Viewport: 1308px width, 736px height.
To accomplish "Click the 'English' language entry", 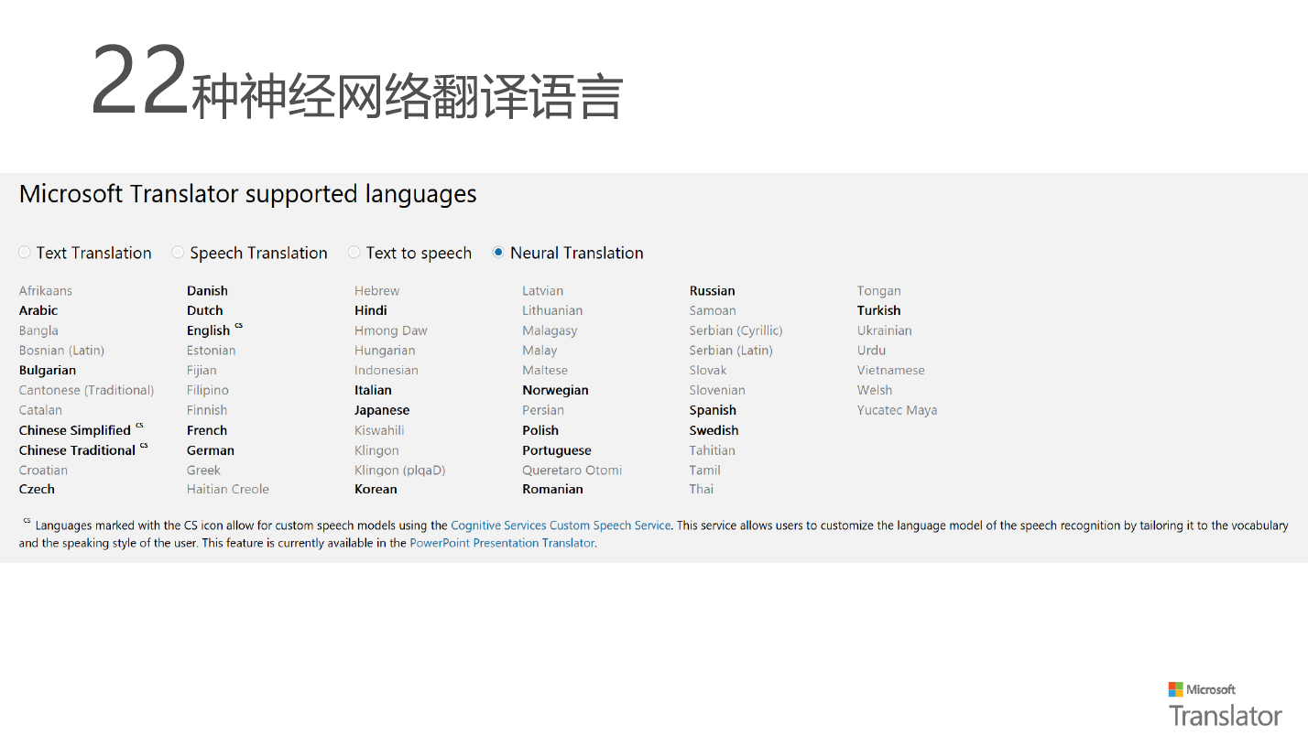I will pyautogui.click(x=209, y=330).
